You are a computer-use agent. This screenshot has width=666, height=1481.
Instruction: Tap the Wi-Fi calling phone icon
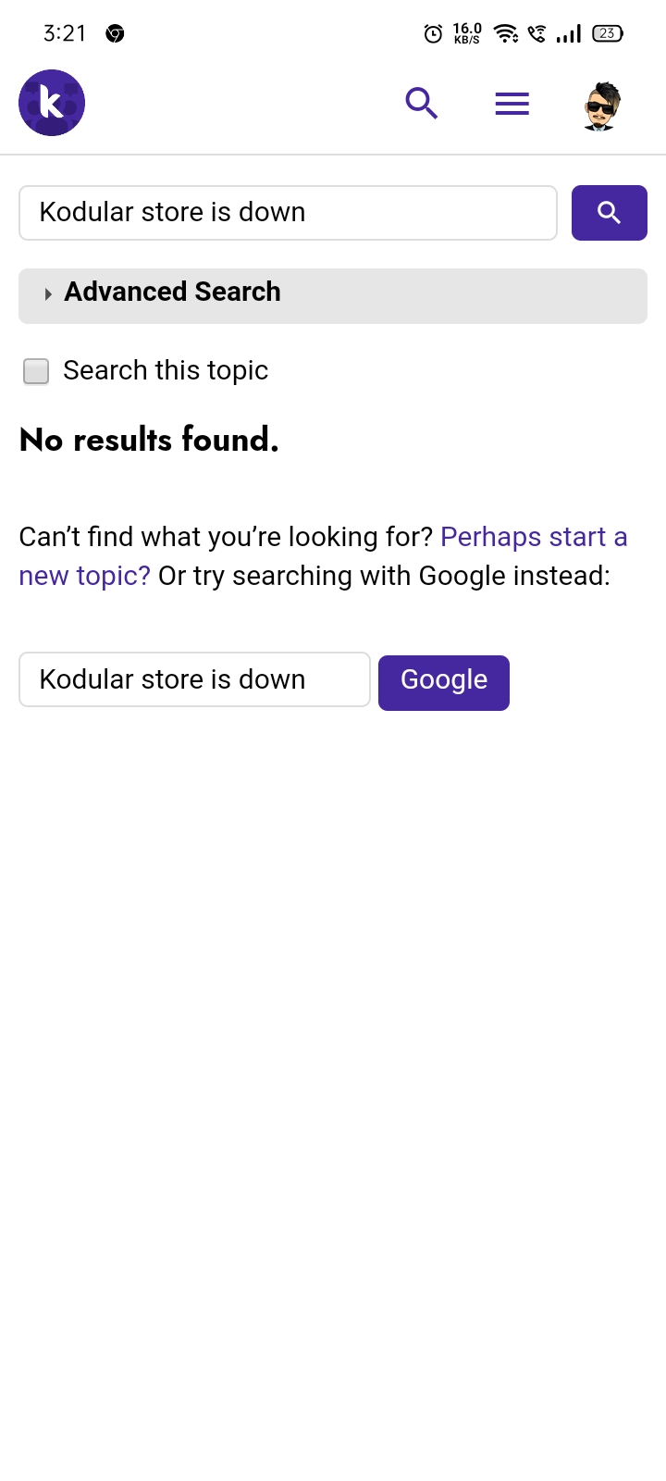pyautogui.click(x=537, y=34)
